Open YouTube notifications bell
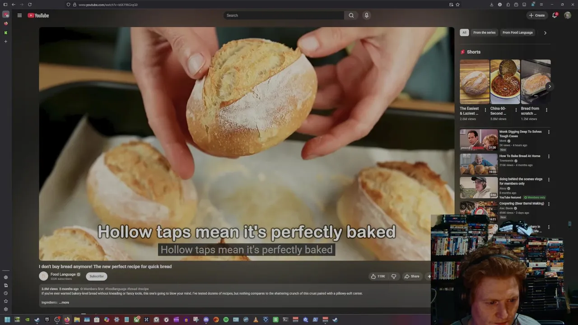Screen dimensions: 578x325 [x=555, y=15]
